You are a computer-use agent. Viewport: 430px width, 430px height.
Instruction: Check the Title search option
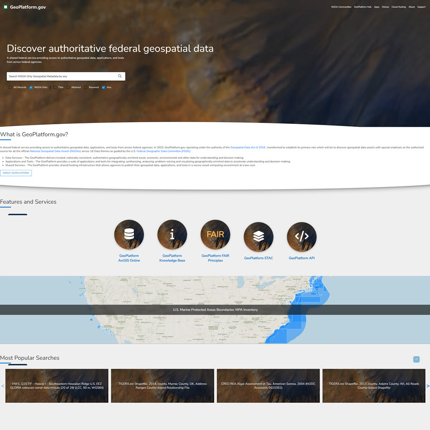tap(55, 87)
